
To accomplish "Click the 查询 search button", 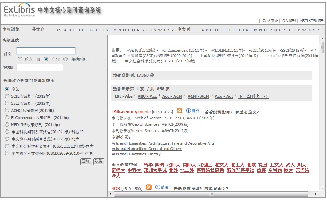I will click(86, 161).
